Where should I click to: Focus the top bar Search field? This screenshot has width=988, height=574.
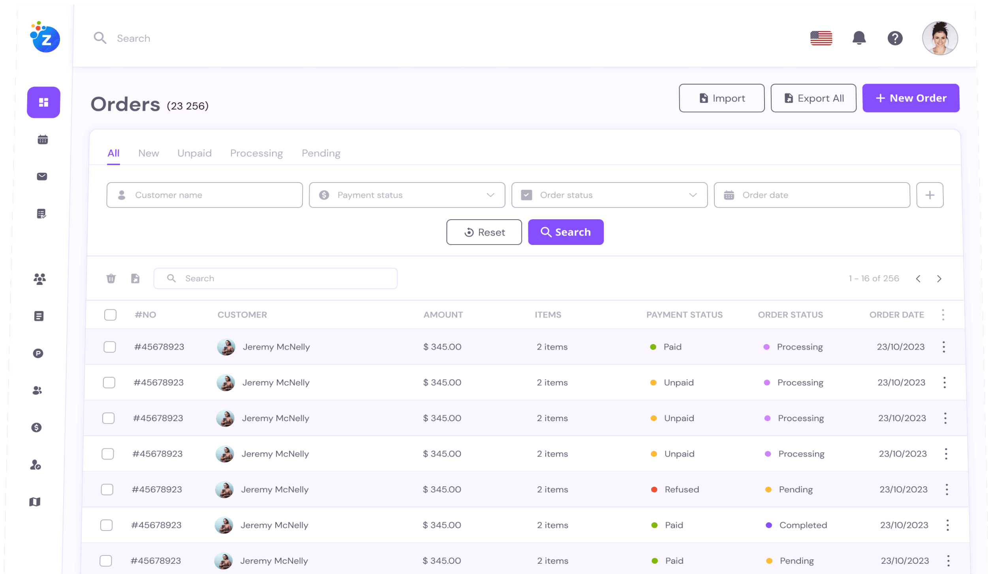tap(133, 38)
